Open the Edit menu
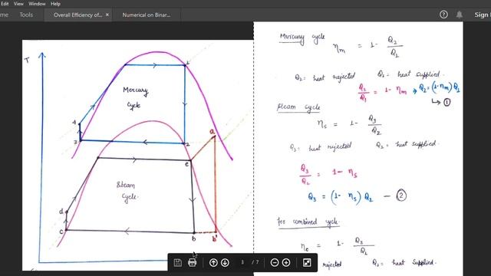 (5, 4)
